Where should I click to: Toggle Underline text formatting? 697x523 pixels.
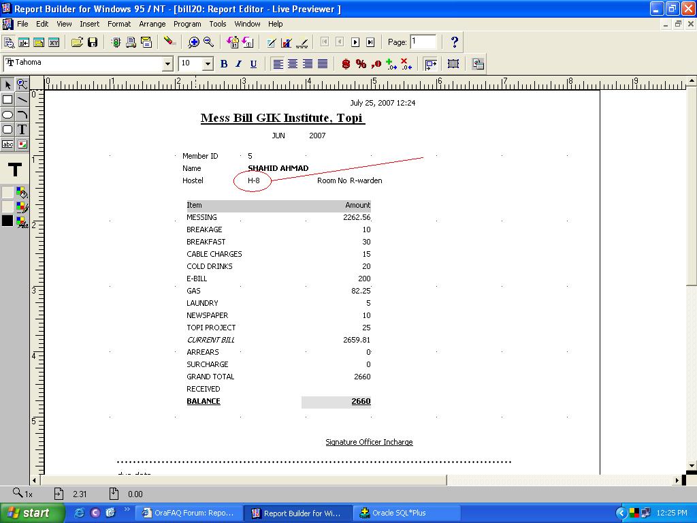253,64
